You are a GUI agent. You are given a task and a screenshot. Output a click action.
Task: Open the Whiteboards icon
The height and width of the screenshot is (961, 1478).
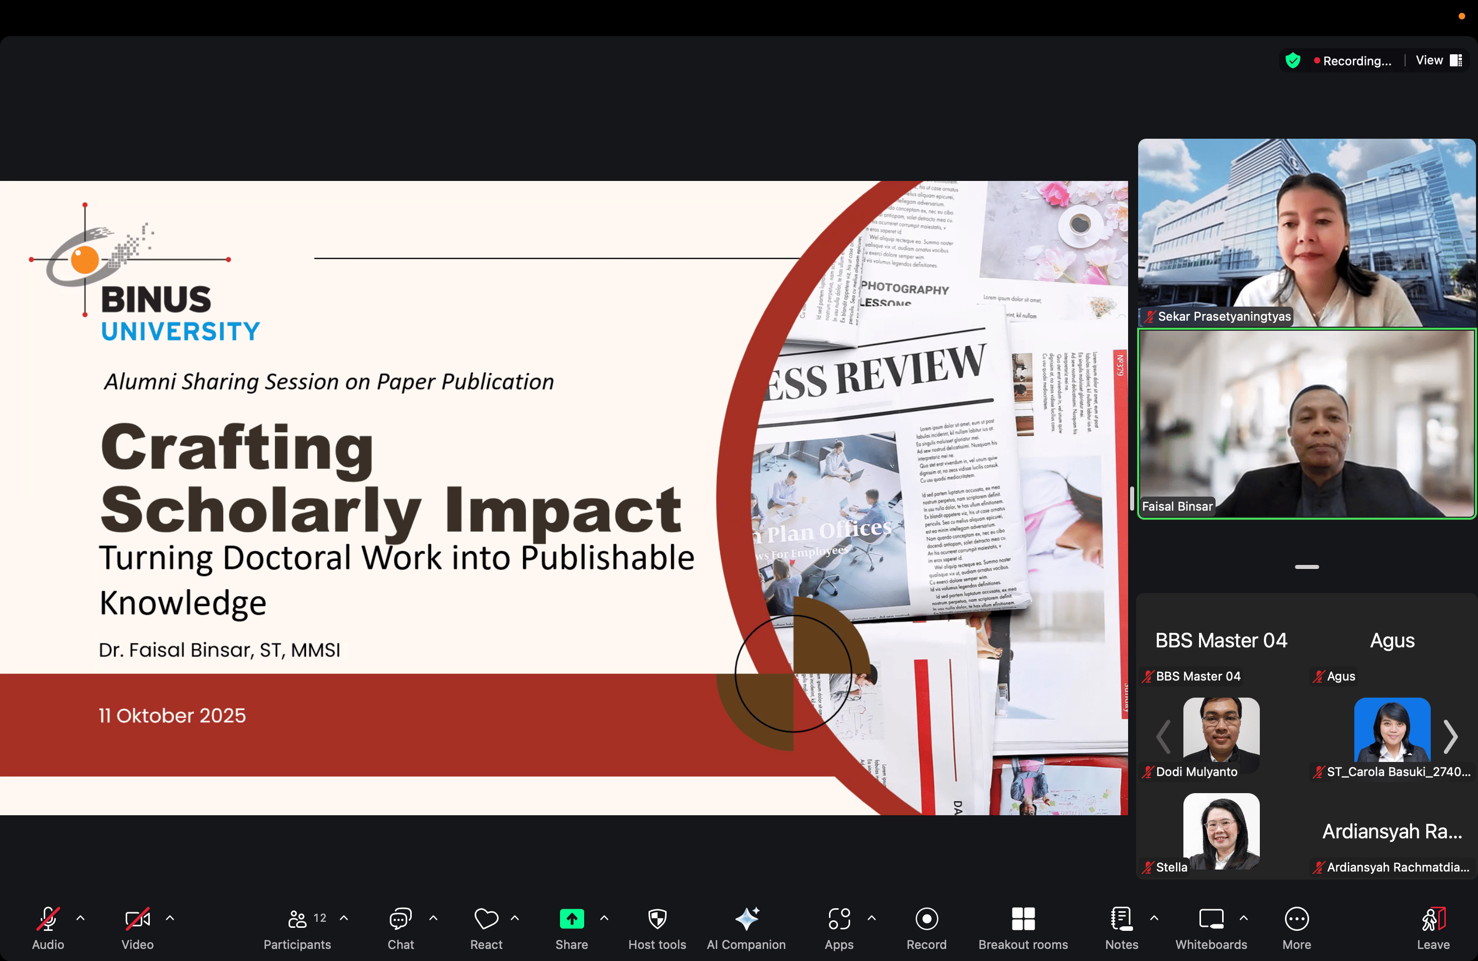(1211, 919)
